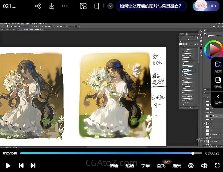Click the AI question about image blending
The width and height of the screenshot is (223, 172).
pos(150,6)
